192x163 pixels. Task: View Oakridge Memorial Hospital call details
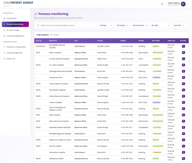(183, 71)
